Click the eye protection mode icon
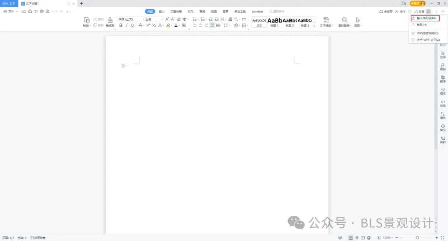 (340, 238)
